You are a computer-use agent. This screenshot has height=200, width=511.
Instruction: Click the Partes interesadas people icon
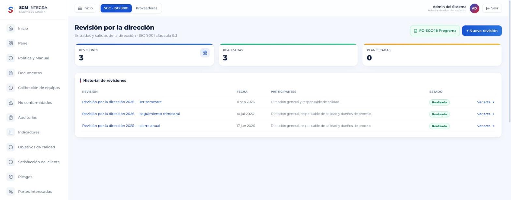point(11,192)
